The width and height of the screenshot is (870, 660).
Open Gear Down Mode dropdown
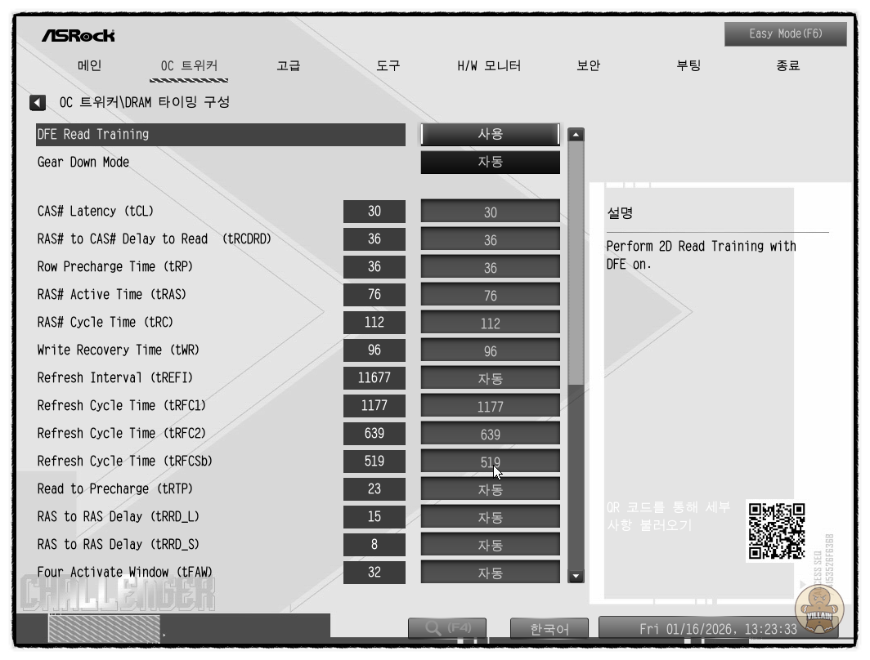pos(490,163)
